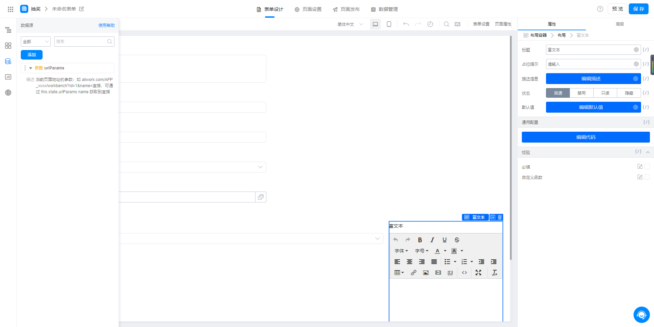
Task: Insert video media in rich text editor
Action: pos(438,273)
